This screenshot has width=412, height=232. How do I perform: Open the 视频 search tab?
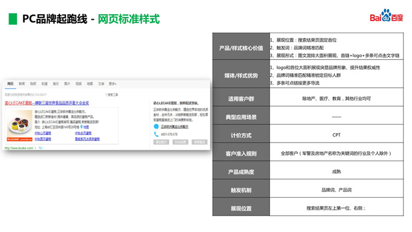coord(79,84)
